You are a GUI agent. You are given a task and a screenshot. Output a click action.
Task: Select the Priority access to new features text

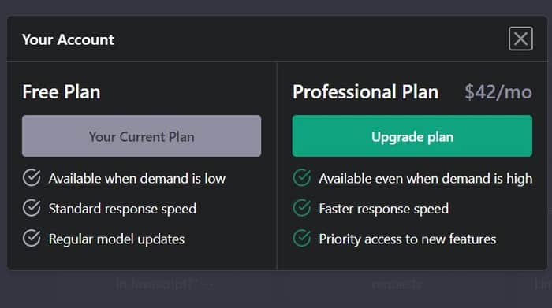click(x=408, y=239)
